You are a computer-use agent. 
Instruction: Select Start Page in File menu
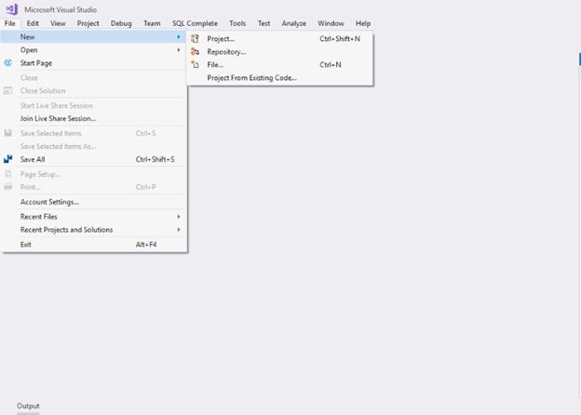(x=93, y=63)
